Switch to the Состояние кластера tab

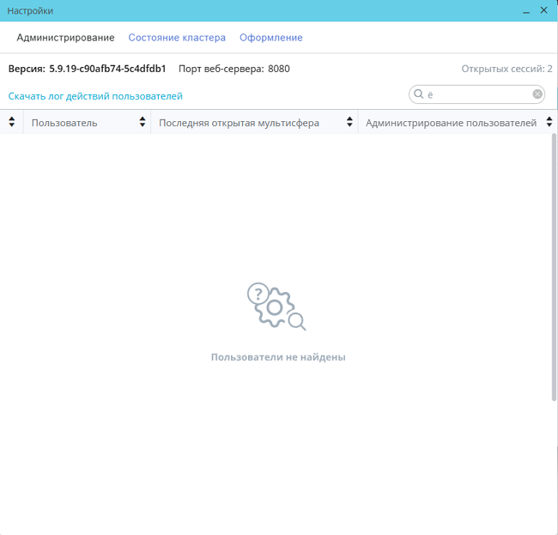(177, 38)
